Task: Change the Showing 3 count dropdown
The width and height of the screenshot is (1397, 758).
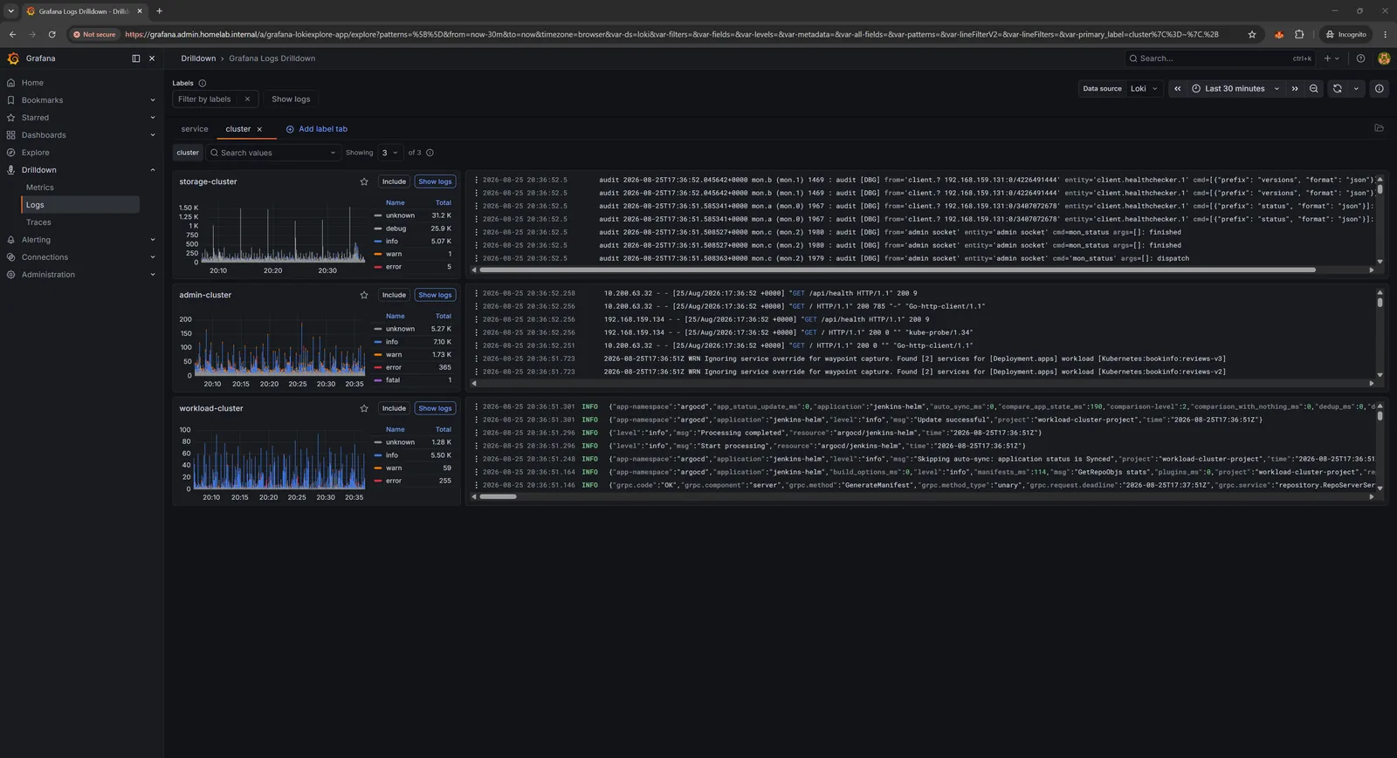Action: [x=389, y=153]
